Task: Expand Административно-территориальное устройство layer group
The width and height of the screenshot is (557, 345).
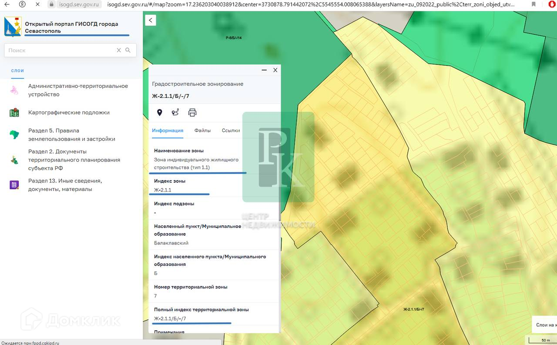Action: (78, 90)
